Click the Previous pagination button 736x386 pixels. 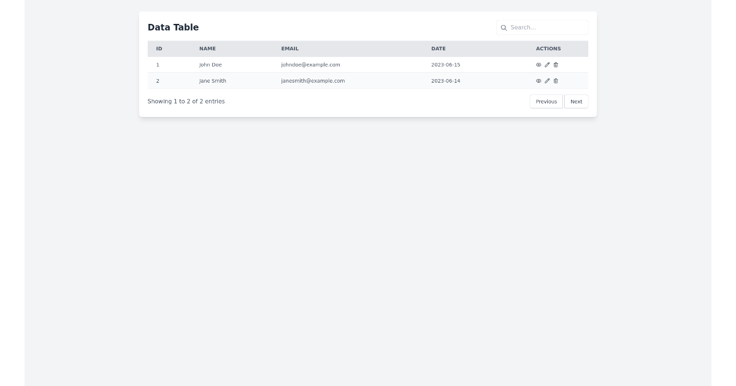tap(546, 101)
